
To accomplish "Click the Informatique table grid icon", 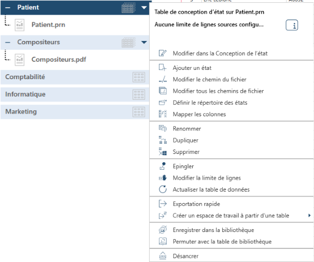I will pos(139,94).
